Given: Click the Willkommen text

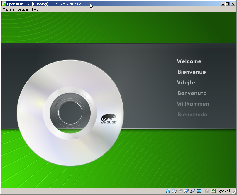Looking at the screenshot, I should tap(193, 104).
